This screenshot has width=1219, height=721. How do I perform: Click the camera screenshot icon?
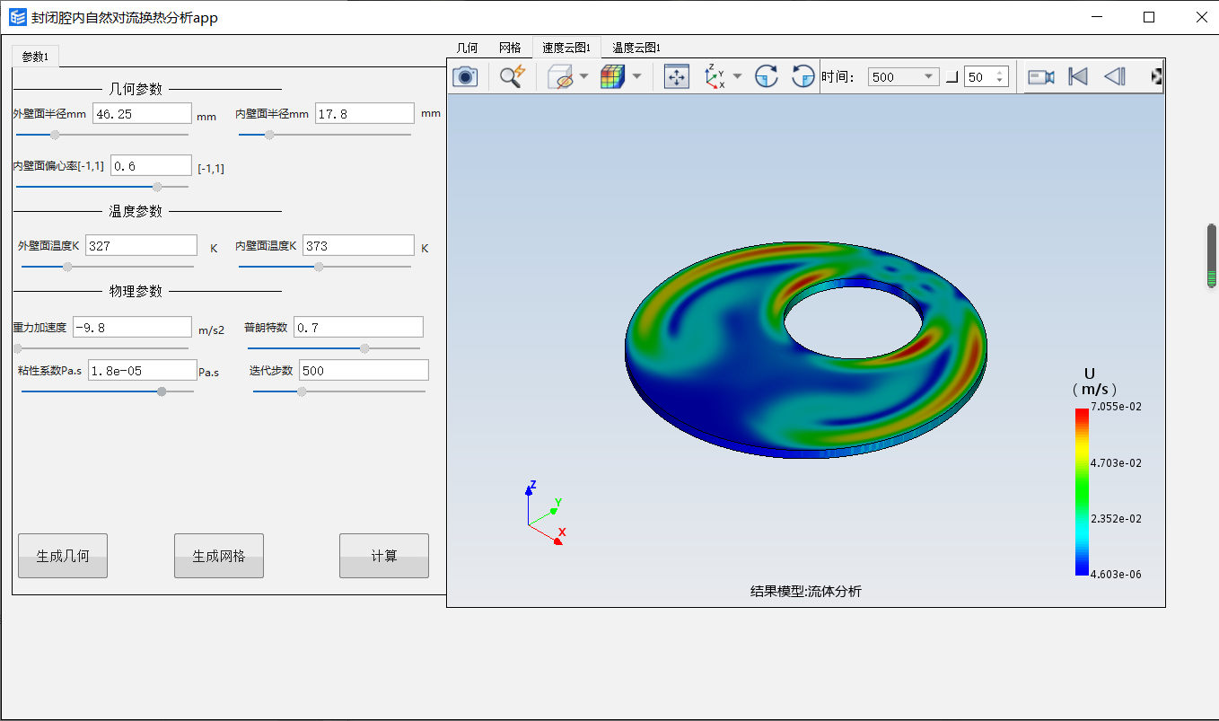465,76
